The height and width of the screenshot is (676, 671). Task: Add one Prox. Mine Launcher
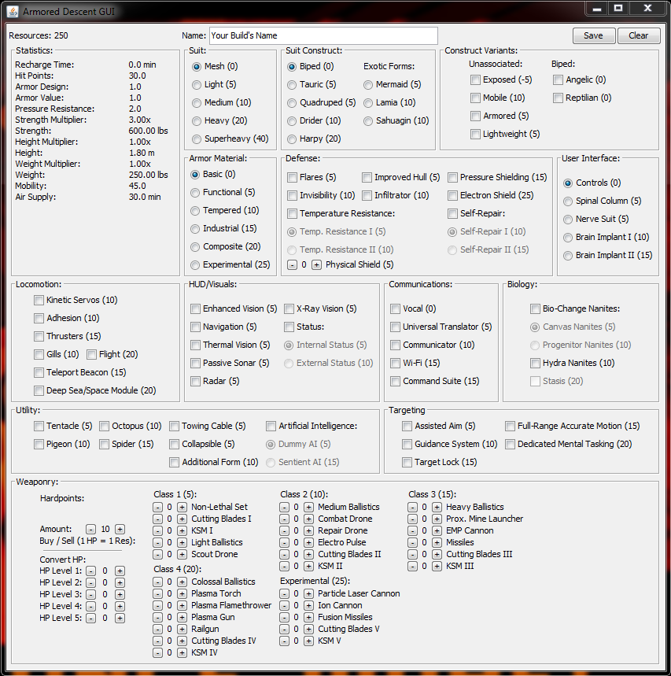click(437, 519)
